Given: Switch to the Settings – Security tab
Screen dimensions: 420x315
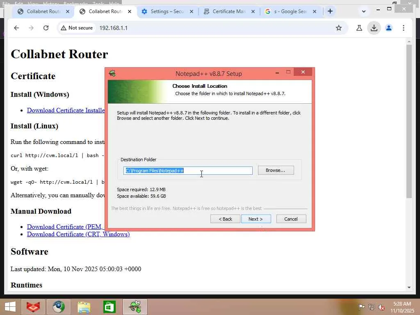Looking at the screenshot, I should tap(167, 11).
